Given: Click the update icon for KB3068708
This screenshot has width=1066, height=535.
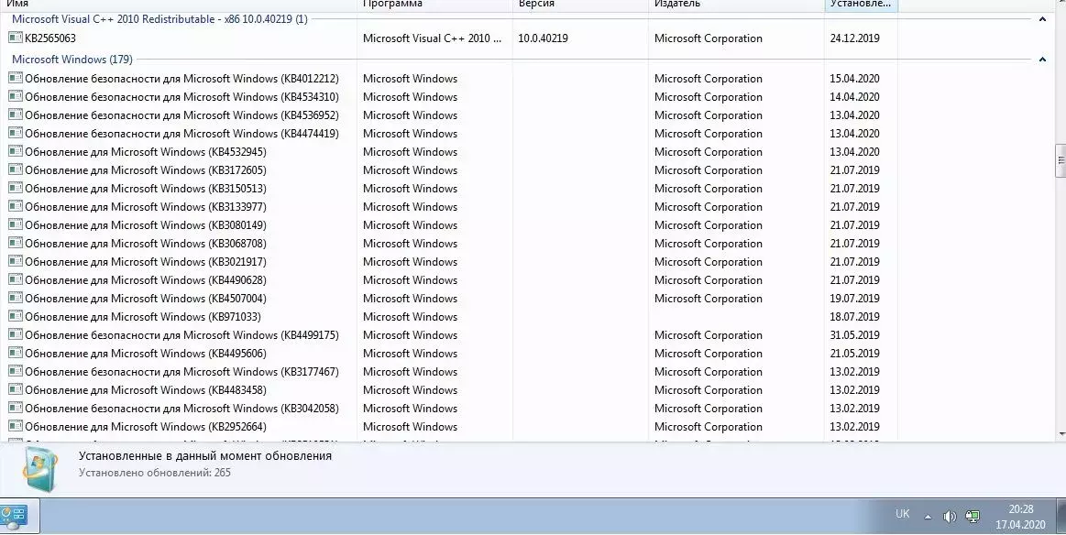Looking at the screenshot, I should tap(15, 243).
